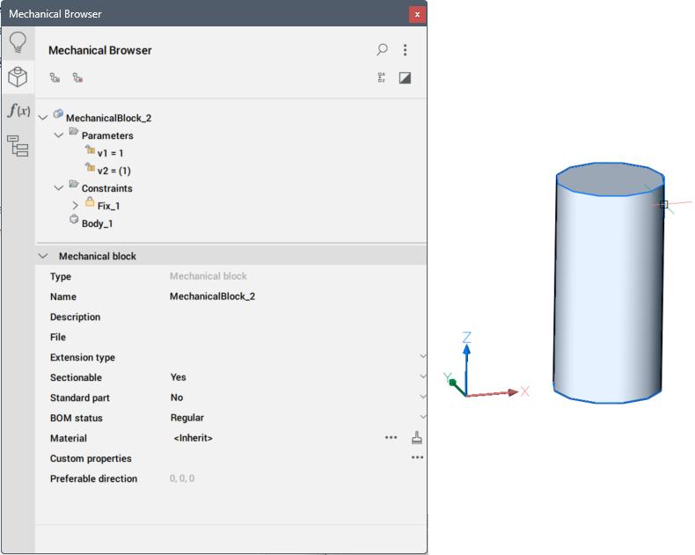This screenshot has height=555, width=695.
Task: Open the BOM status dropdown
Action: [423, 418]
